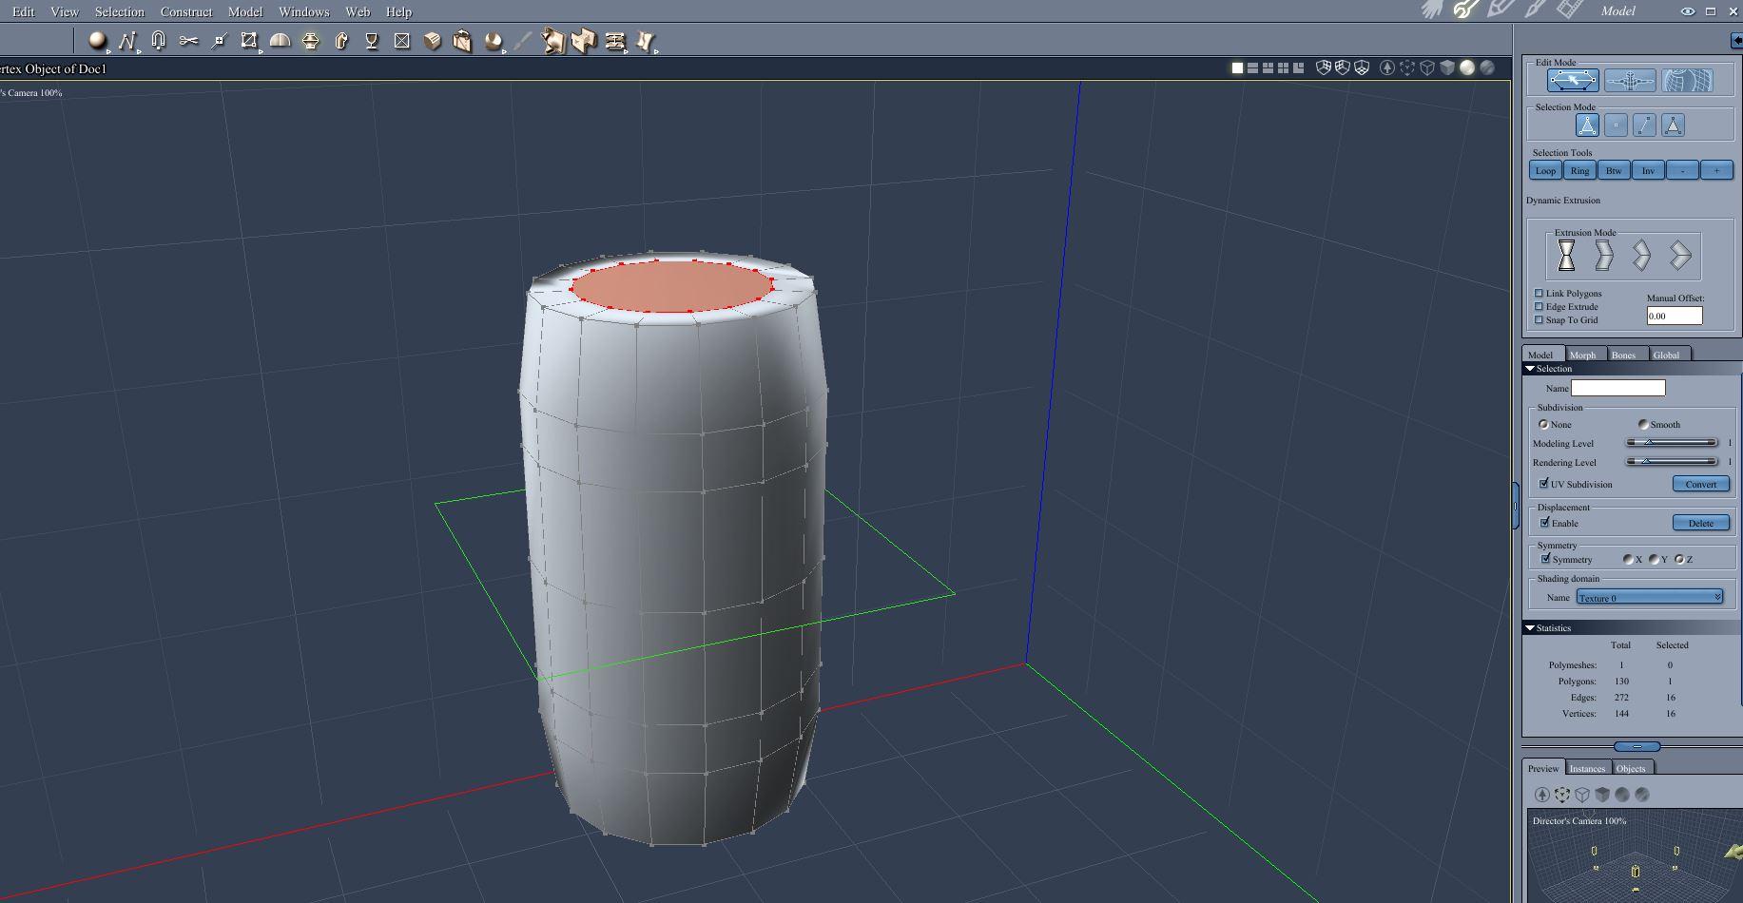
Task: Select the solid box toolbar tool
Action: (x=433, y=41)
